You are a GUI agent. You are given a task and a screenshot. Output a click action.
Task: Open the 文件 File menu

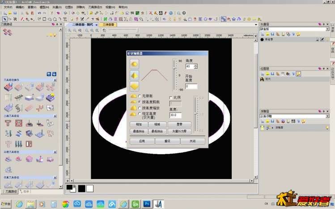click(x=8, y=7)
